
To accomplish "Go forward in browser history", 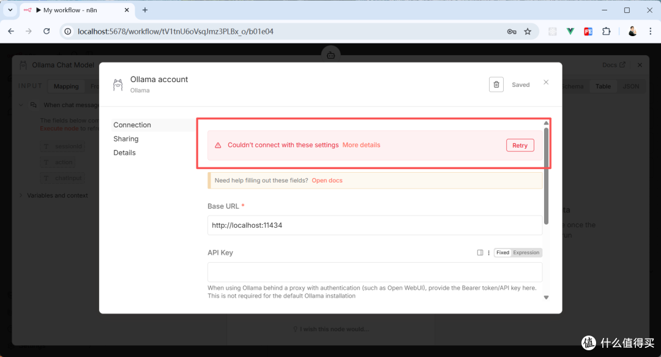I will (29, 31).
